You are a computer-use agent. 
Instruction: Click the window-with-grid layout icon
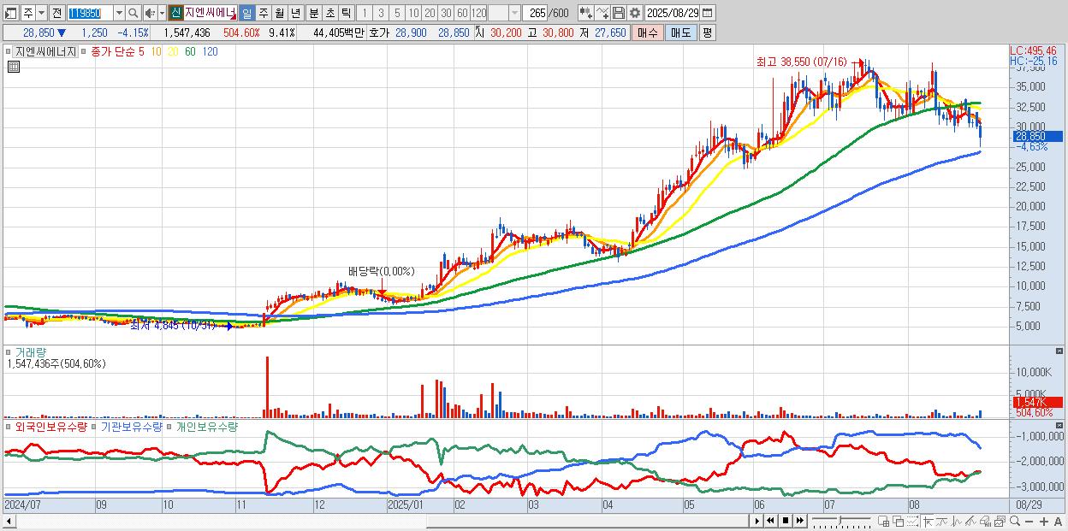point(883,521)
